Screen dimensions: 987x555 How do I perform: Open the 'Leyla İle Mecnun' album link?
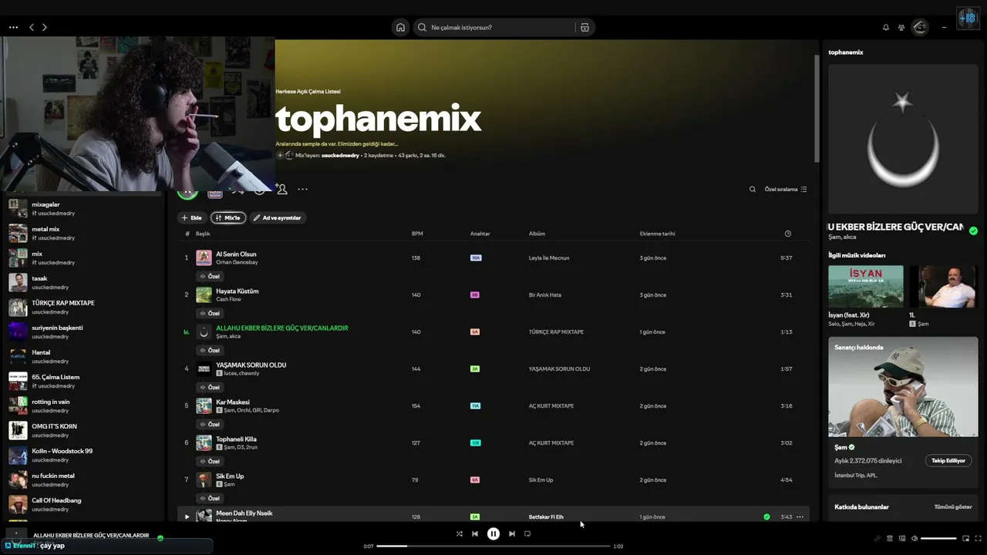549,257
